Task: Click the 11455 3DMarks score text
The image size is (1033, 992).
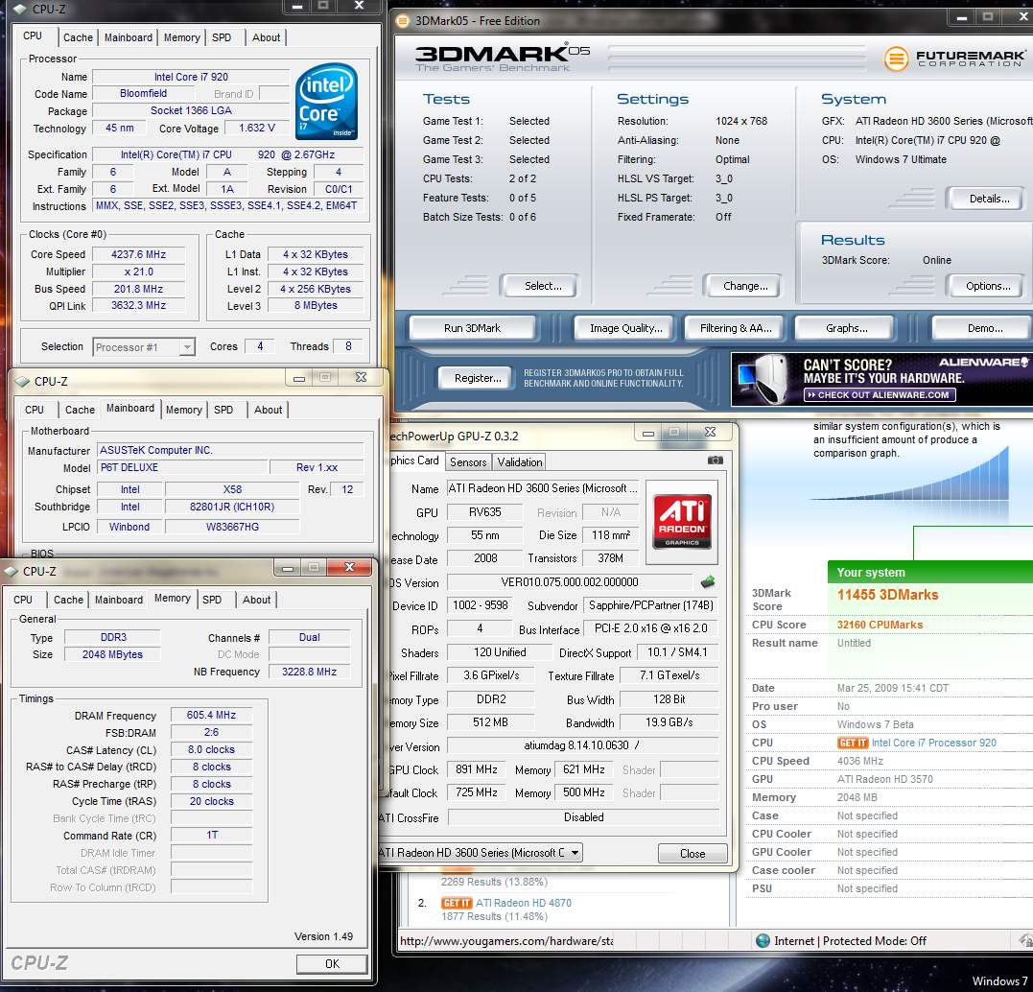Action: click(x=887, y=595)
